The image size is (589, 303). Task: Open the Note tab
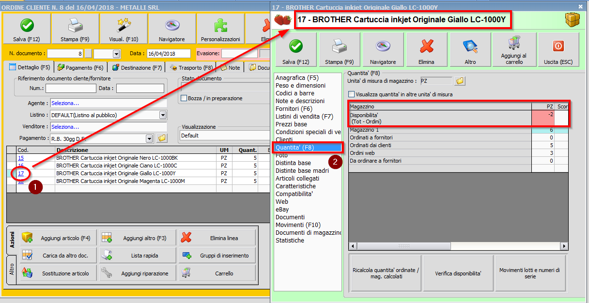coord(231,68)
